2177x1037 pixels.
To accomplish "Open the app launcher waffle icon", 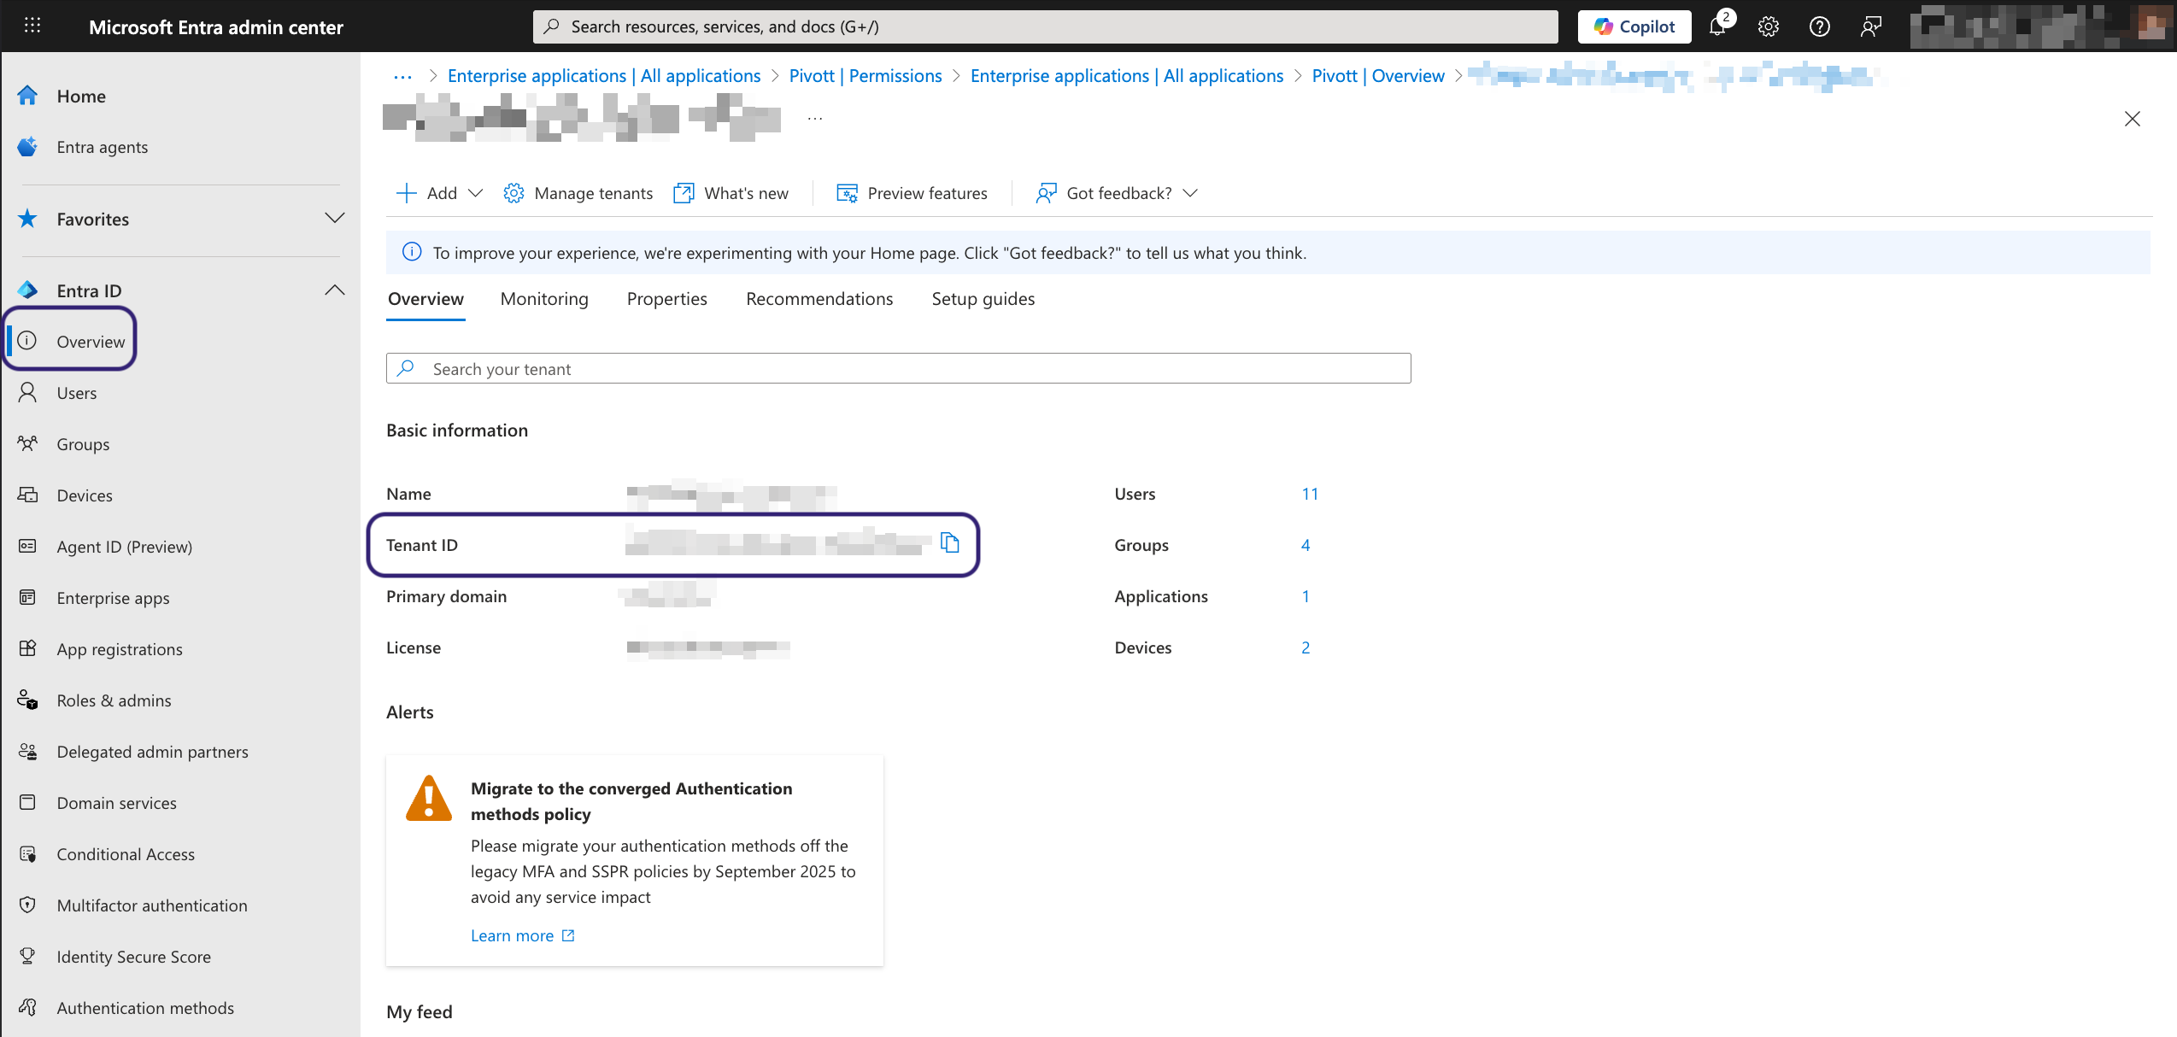I will coord(32,26).
